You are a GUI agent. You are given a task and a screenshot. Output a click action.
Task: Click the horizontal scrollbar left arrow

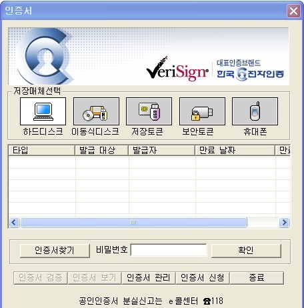[14, 223]
